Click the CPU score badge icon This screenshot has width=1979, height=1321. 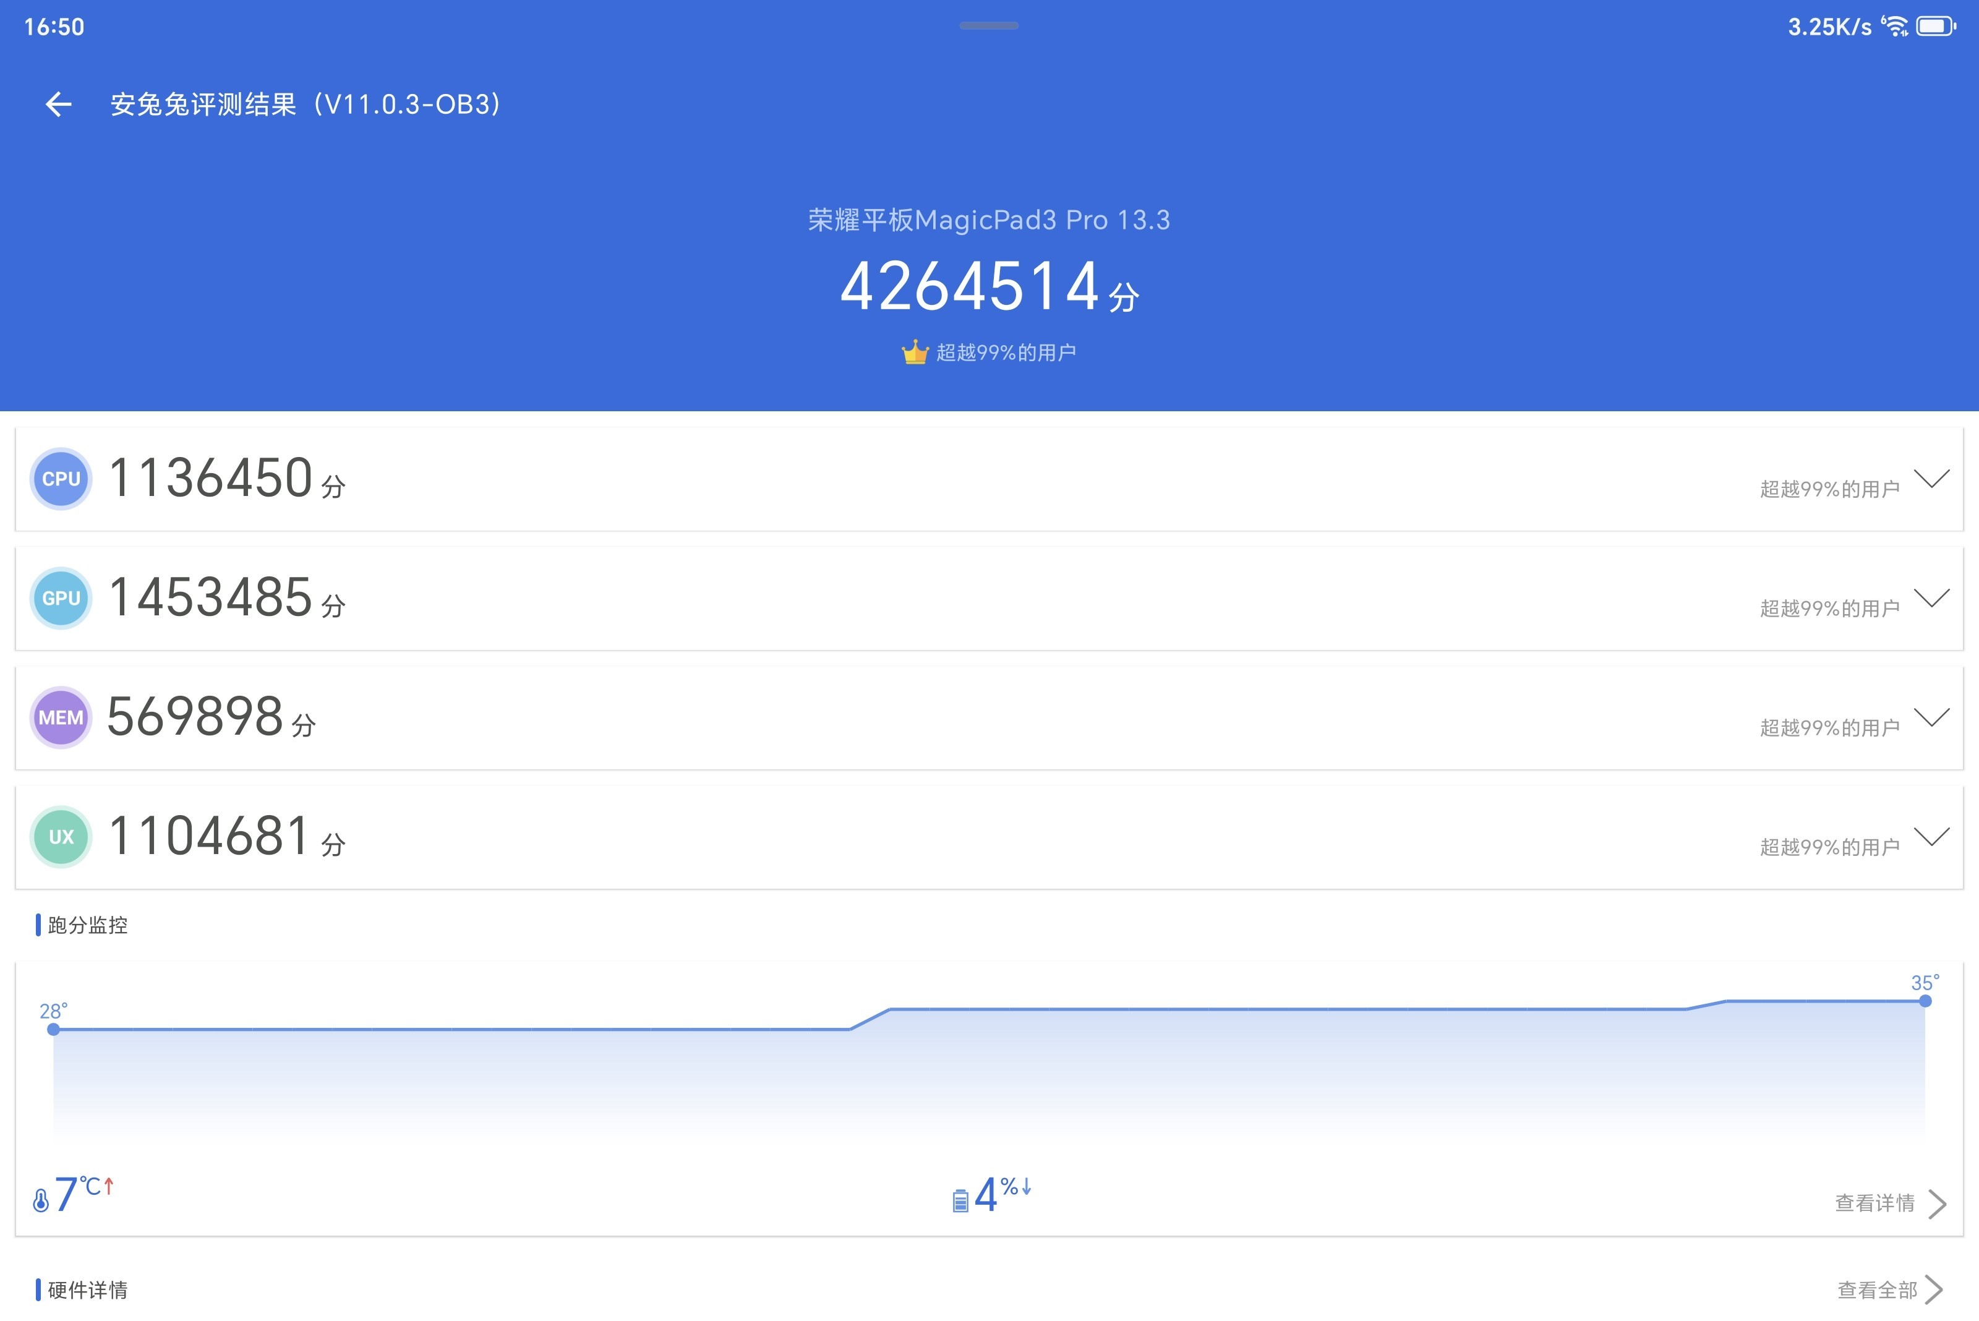(61, 479)
